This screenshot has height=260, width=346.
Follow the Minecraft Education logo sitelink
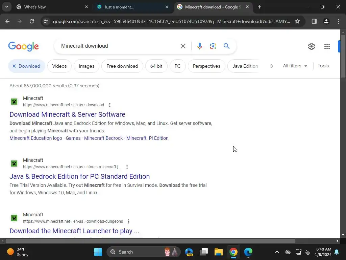[36, 138]
